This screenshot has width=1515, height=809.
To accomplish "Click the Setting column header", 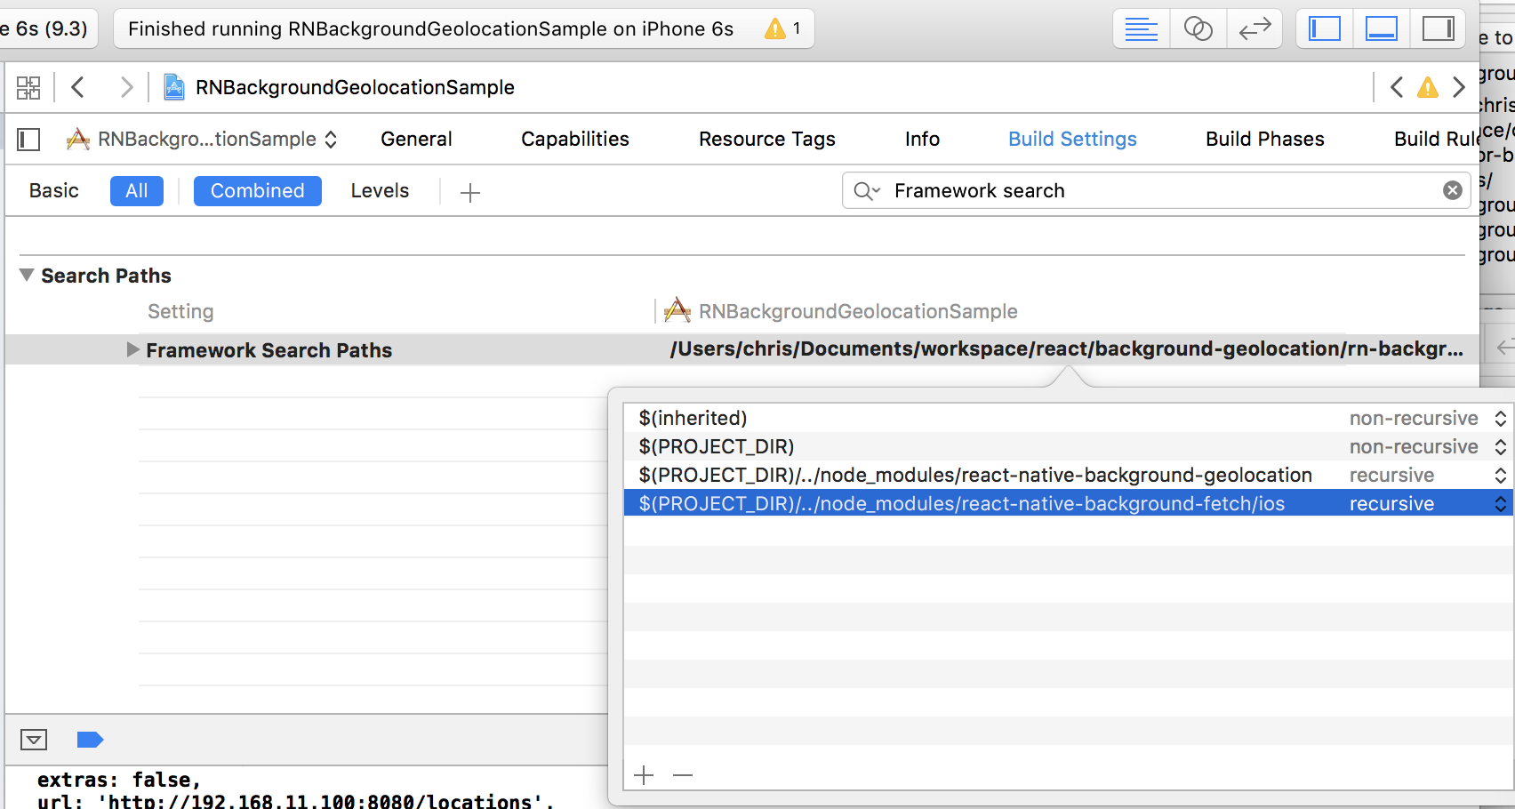I will coord(180,311).
